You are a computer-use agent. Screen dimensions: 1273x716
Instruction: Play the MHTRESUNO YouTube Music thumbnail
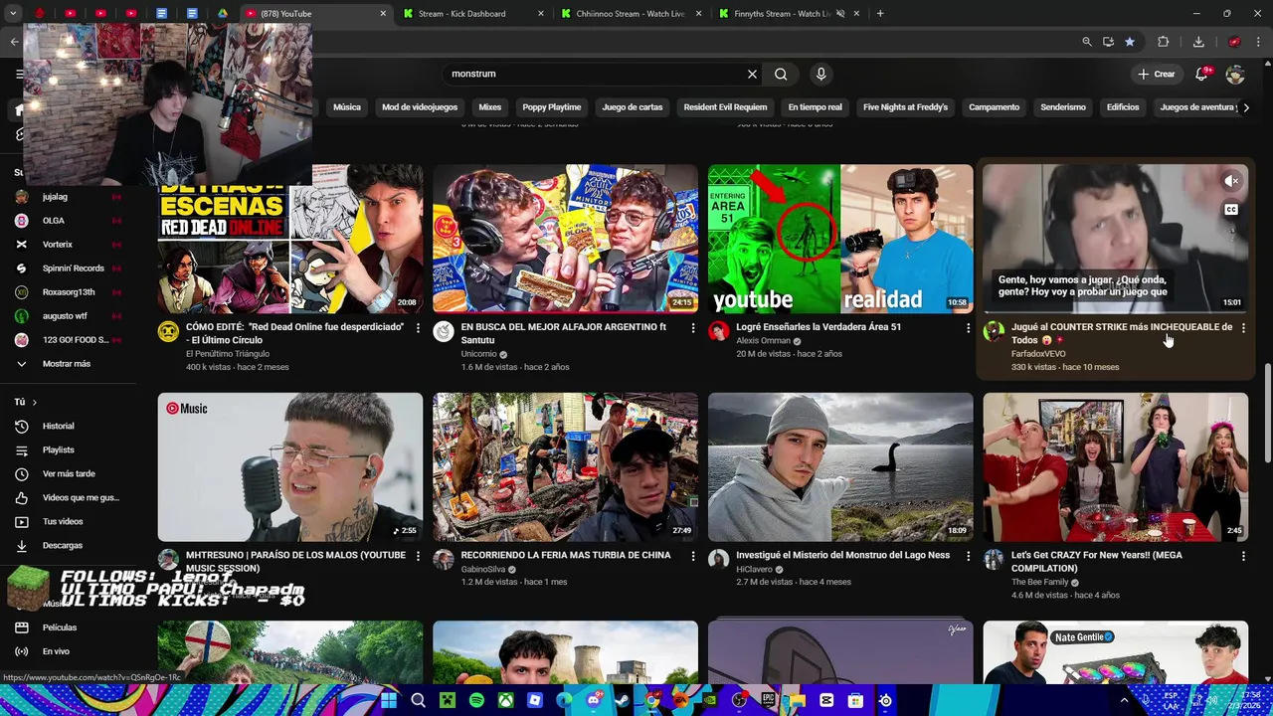tap(290, 467)
